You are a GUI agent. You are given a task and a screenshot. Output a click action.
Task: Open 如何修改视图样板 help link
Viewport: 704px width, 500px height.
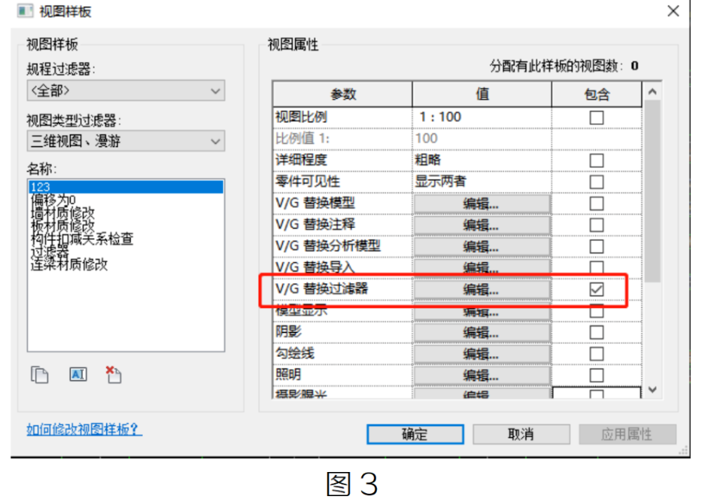pyautogui.click(x=84, y=429)
